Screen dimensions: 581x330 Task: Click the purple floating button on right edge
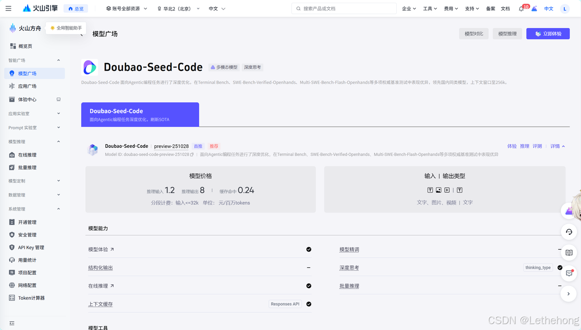(x=569, y=211)
